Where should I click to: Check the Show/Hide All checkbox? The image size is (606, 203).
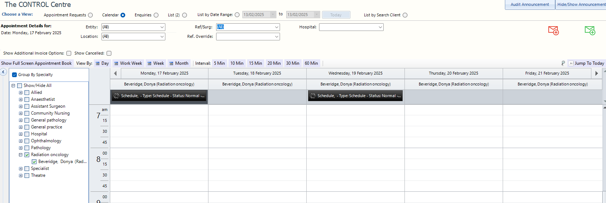(20, 86)
